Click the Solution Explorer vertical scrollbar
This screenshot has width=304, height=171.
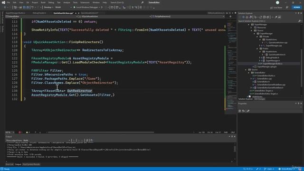[302, 68]
